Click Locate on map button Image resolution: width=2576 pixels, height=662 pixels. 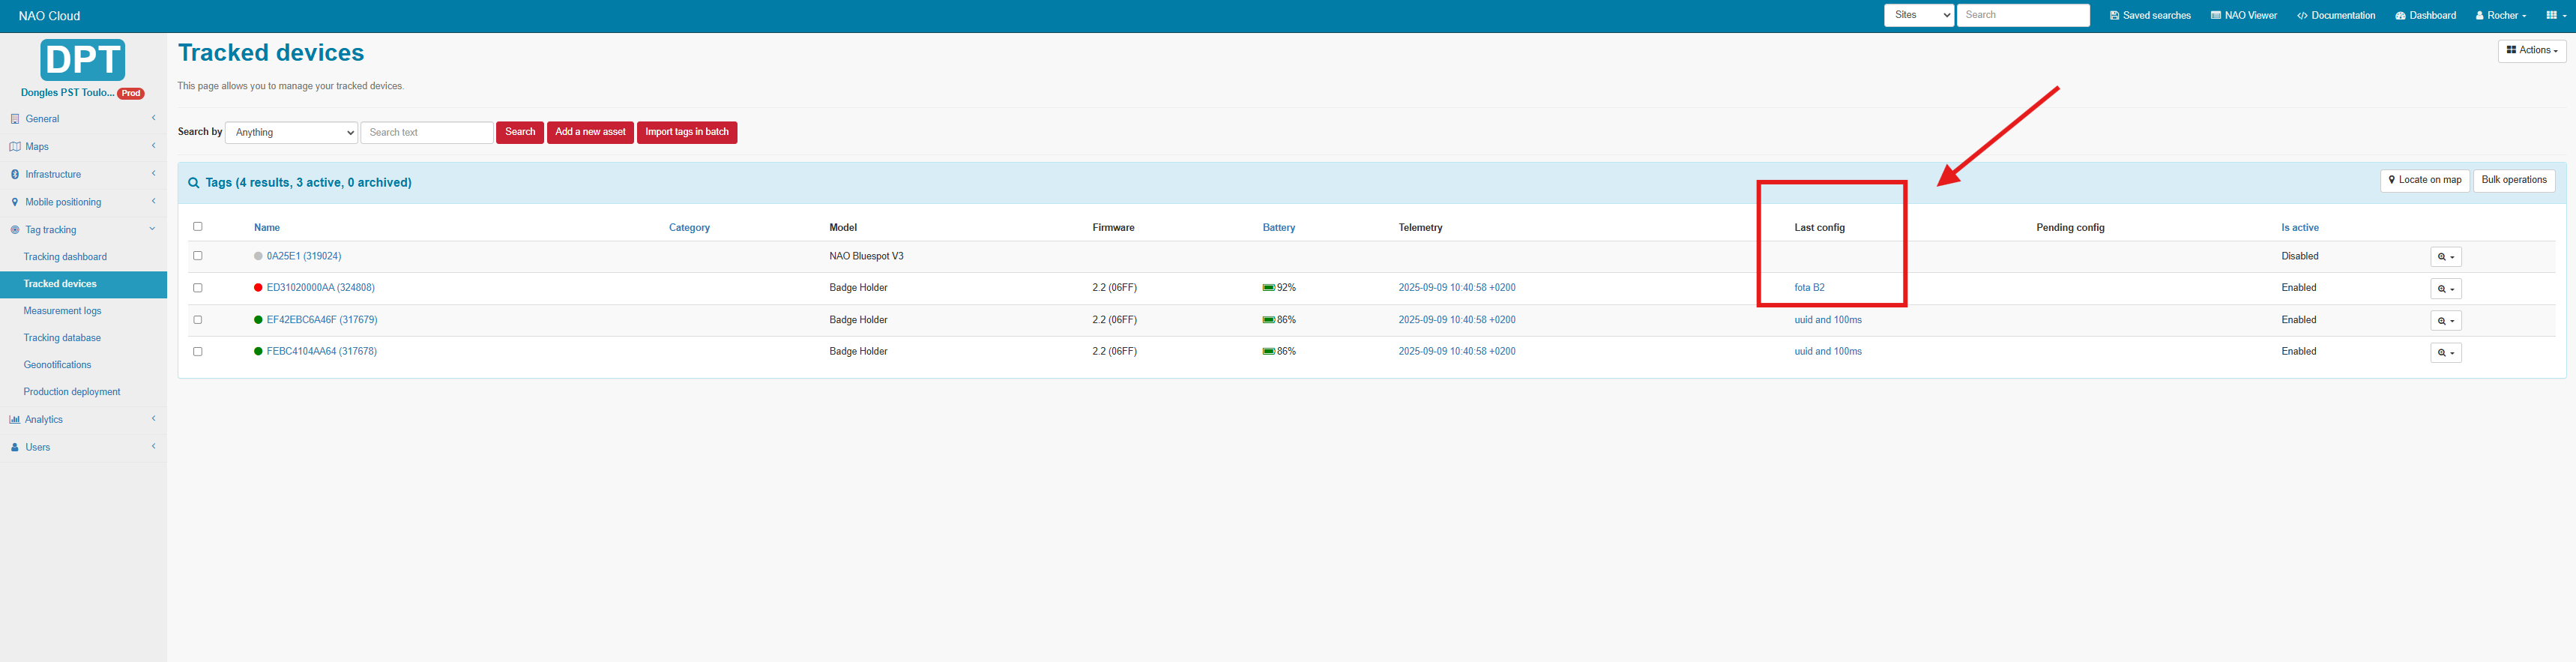[2425, 180]
